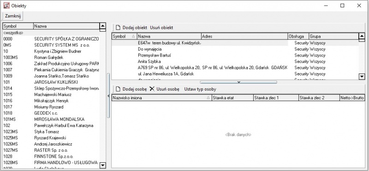Image resolution: width=369 pixels, height=171 pixels.
Task: Click the Usuń osobę X icon
Action: tap(152, 89)
